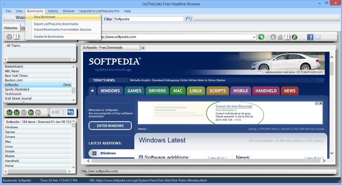Open the GAMES tab on Softpedia page
The width and height of the screenshot is (342, 185).
134,91
